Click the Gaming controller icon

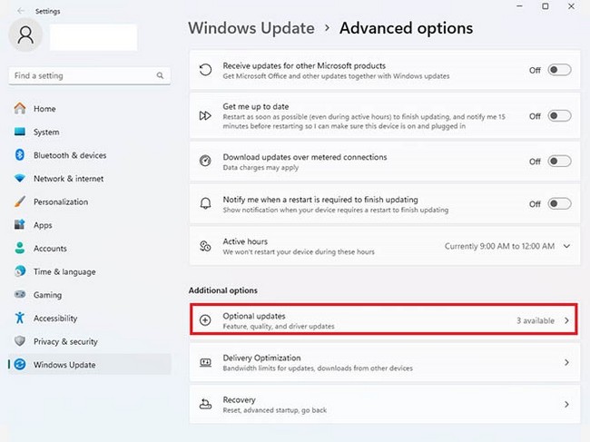[x=20, y=295]
